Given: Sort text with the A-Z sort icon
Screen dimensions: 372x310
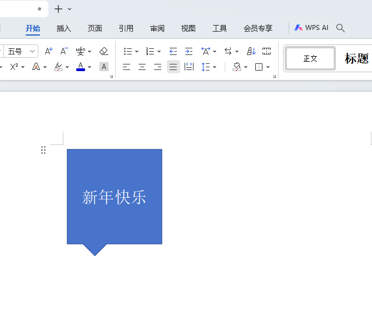Looking at the screenshot, I should coord(251,51).
